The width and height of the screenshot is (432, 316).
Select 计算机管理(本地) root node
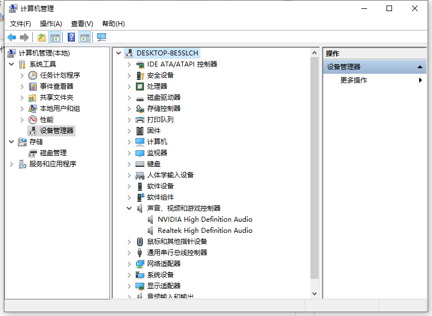[44, 53]
